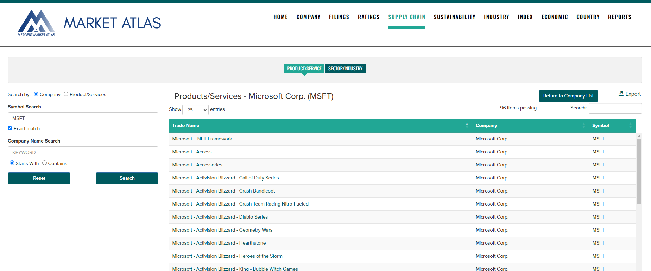The image size is (651, 271).
Task: Open the Sustainability menu
Action: click(x=454, y=17)
